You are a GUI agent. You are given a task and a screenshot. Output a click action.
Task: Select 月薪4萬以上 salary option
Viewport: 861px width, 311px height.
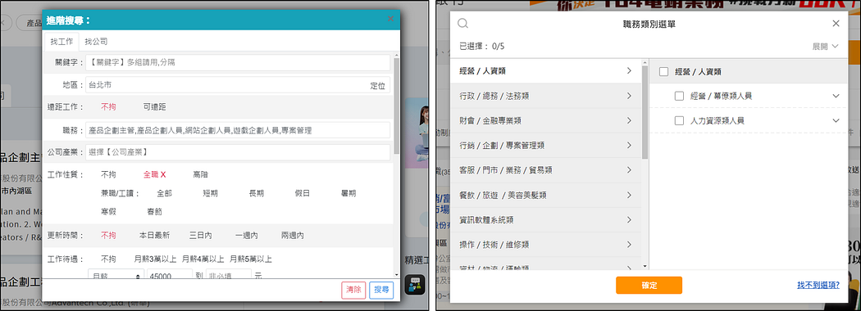pyautogui.click(x=203, y=259)
